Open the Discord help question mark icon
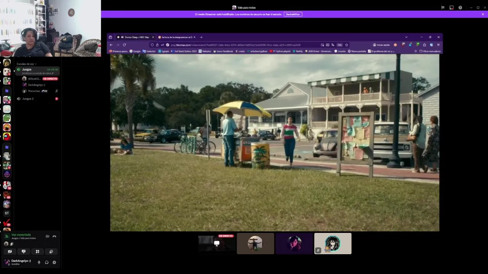488x274 pixels. point(460,8)
